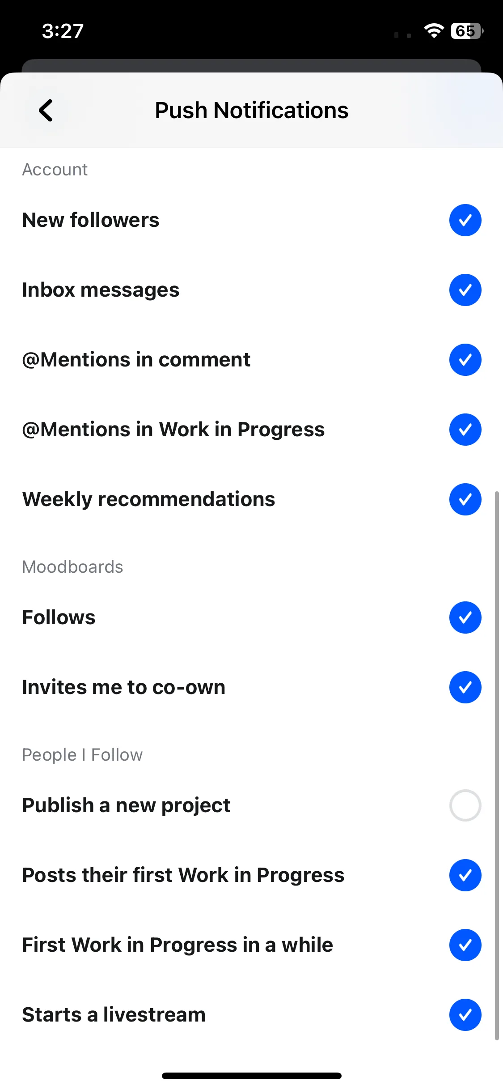This screenshot has height=1090, width=503.
Task: Enable Publish a new project notification
Action: pos(465,805)
